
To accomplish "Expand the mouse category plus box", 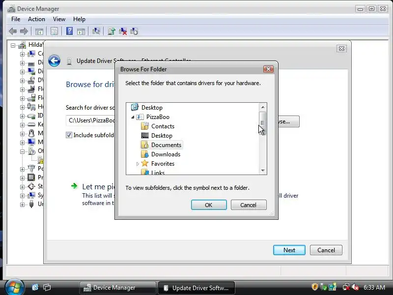I will pyautogui.click(x=22, y=133).
